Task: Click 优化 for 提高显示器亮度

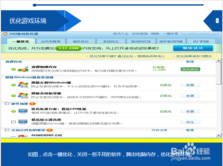Action: pyautogui.click(x=190, y=122)
